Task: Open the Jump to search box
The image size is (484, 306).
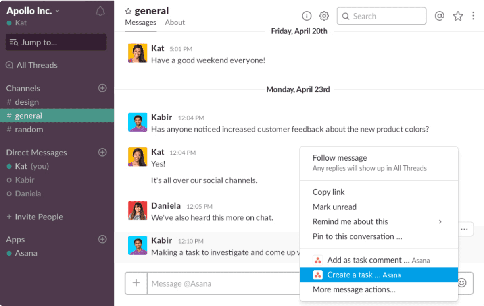Action: coord(55,42)
